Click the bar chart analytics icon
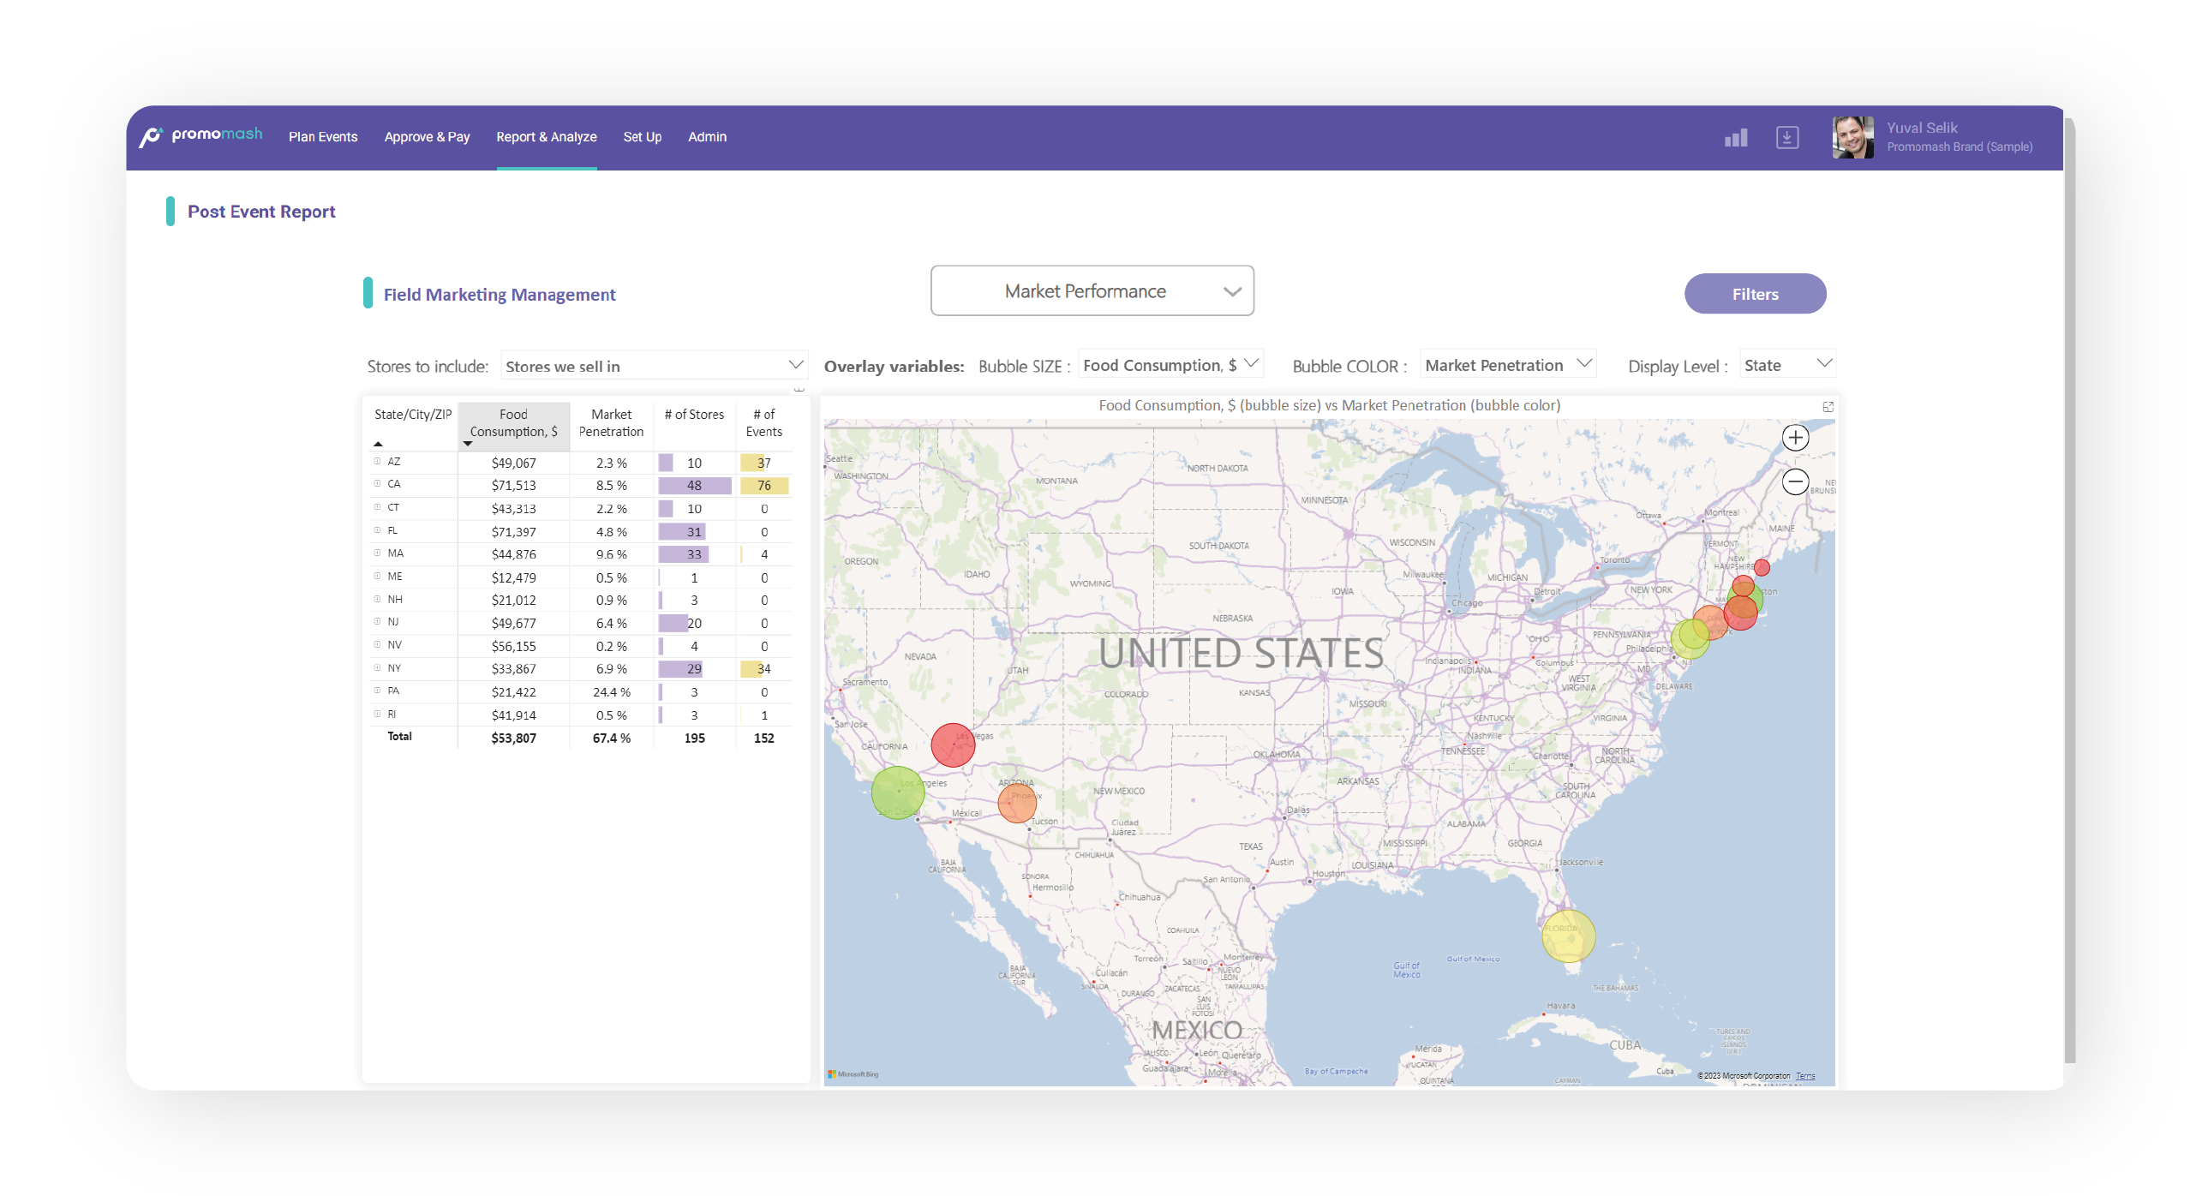This screenshot has height=1196, width=2202. pos(1737,135)
